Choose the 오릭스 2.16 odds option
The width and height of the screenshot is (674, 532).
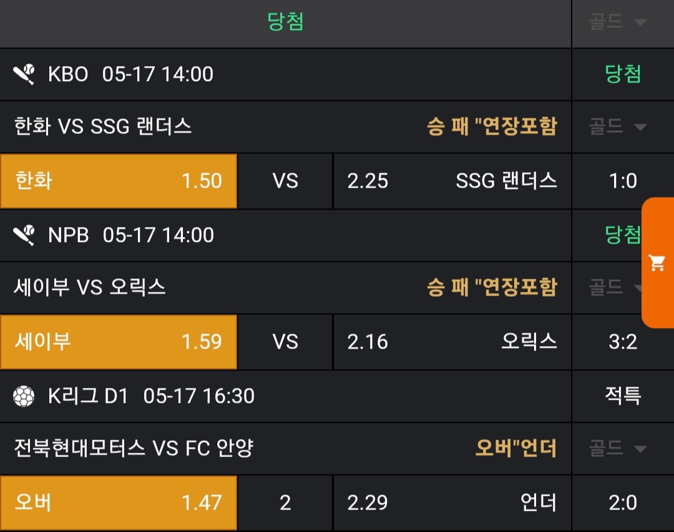pos(452,342)
